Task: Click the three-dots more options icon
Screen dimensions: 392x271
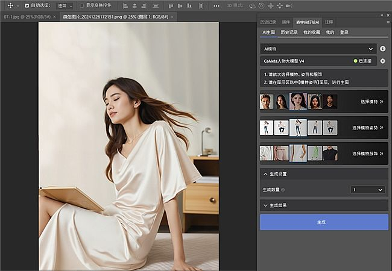Action: pyautogui.click(x=217, y=5)
